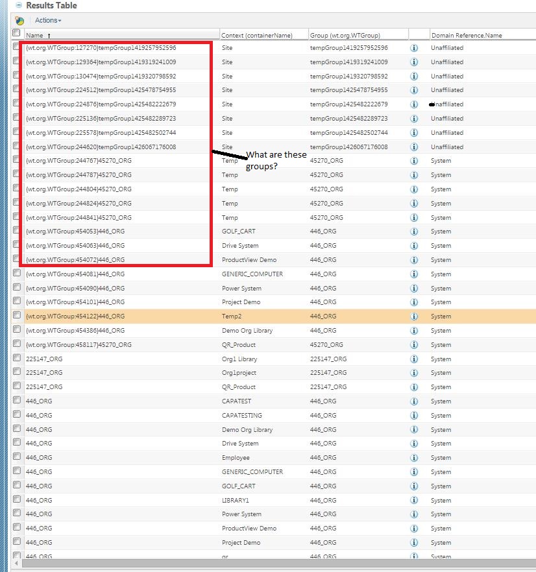Select the name {wt.org.WTGroup:454386}446_ORG
The height and width of the screenshot is (572, 536).
point(75,331)
